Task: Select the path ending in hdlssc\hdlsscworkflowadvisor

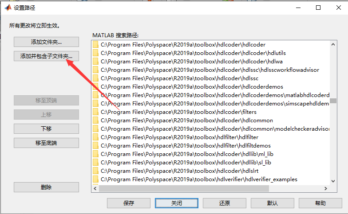Action: coord(210,70)
